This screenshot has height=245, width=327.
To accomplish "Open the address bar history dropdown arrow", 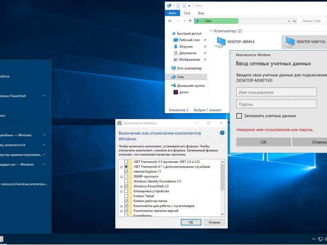I will (x=289, y=21).
